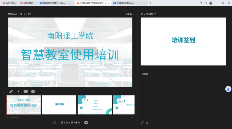The image size is (232, 129).
Task: Expand the dropdown arrow beside new tab
Action: 153,3
